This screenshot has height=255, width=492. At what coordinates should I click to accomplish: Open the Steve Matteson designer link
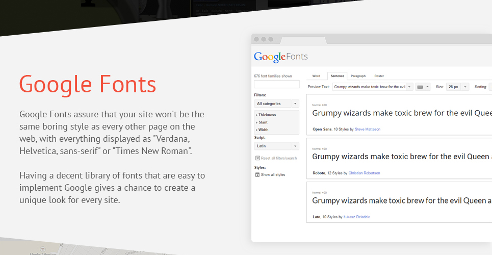point(368,129)
